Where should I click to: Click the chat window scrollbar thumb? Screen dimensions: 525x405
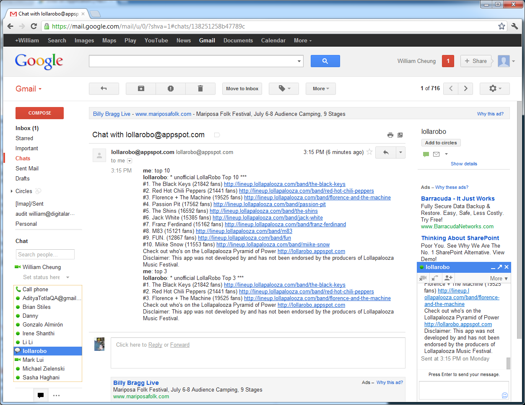pos(508,363)
